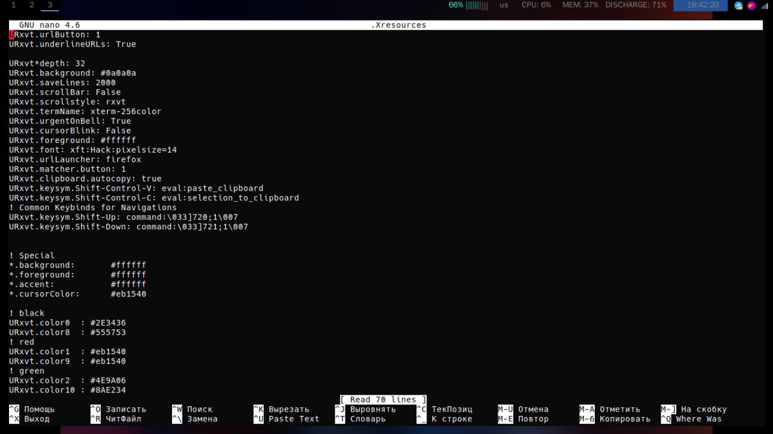Click the ^K Вырезать cut shortcut
The width and height of the screenshot is (773, 434).
coord(281,409)
